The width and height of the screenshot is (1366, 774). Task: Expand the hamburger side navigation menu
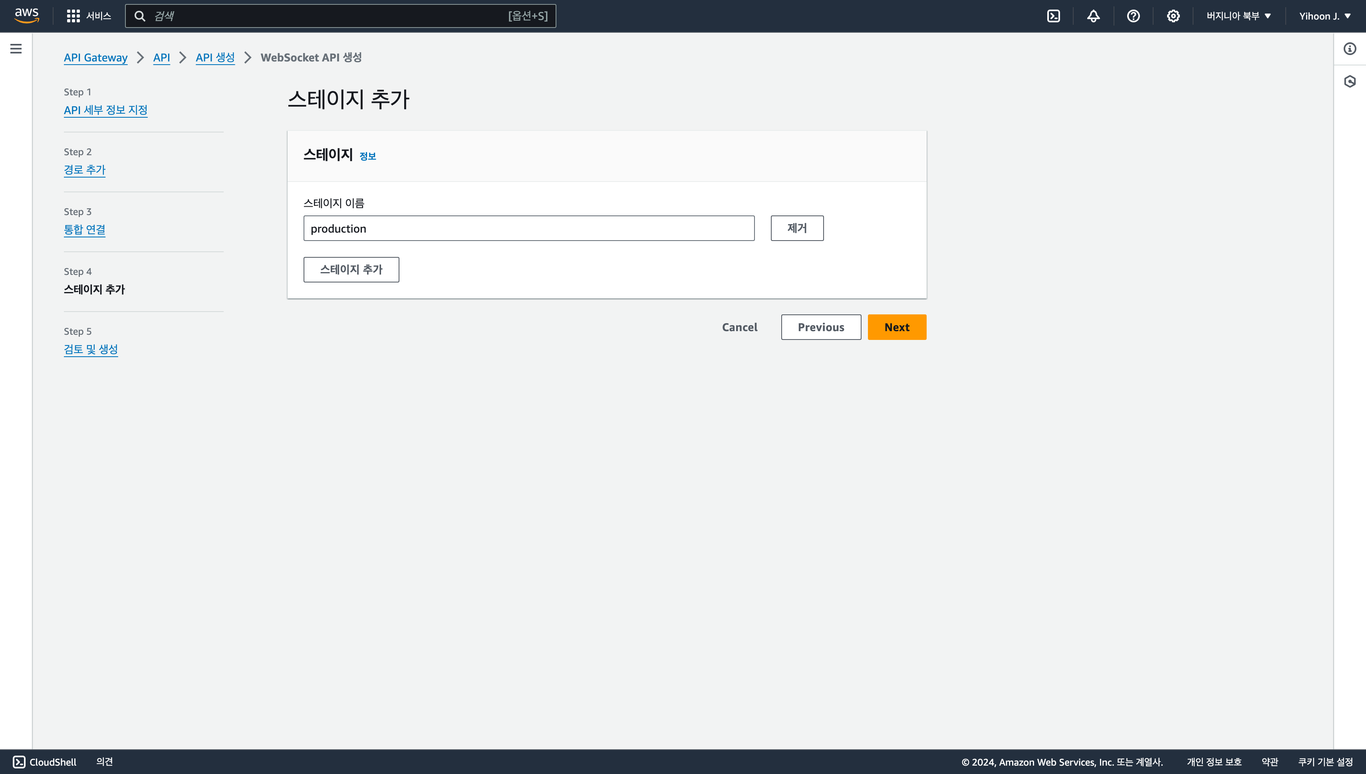click(16, 49)
